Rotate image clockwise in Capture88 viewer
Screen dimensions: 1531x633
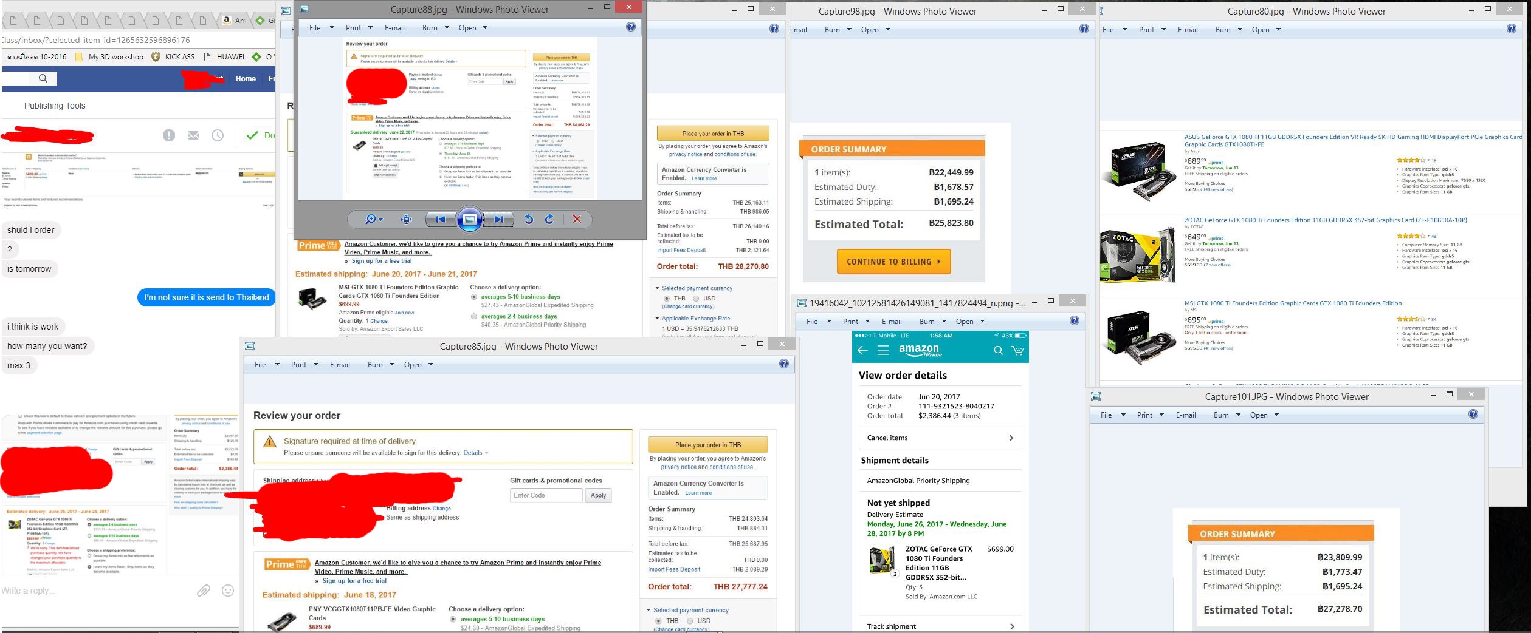click(549, 220)
